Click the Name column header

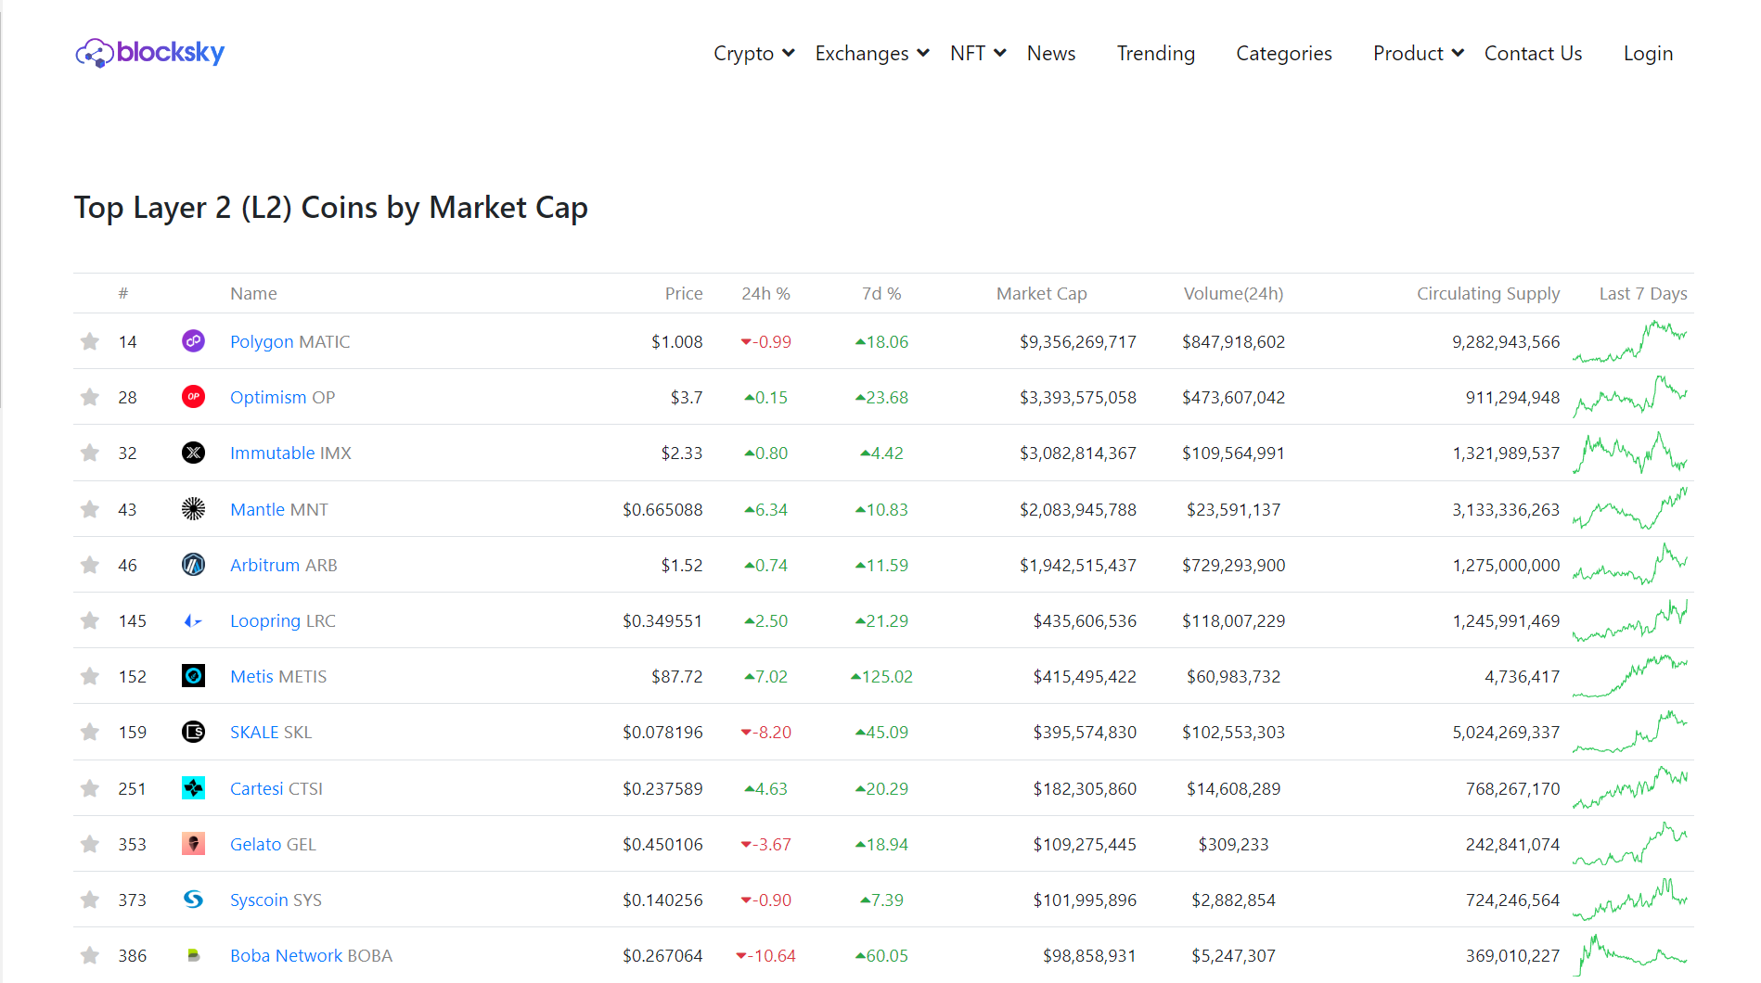(x=253, y=293)
